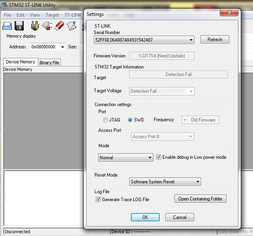
Task: Close the Settings dialog
Action: 229,12
